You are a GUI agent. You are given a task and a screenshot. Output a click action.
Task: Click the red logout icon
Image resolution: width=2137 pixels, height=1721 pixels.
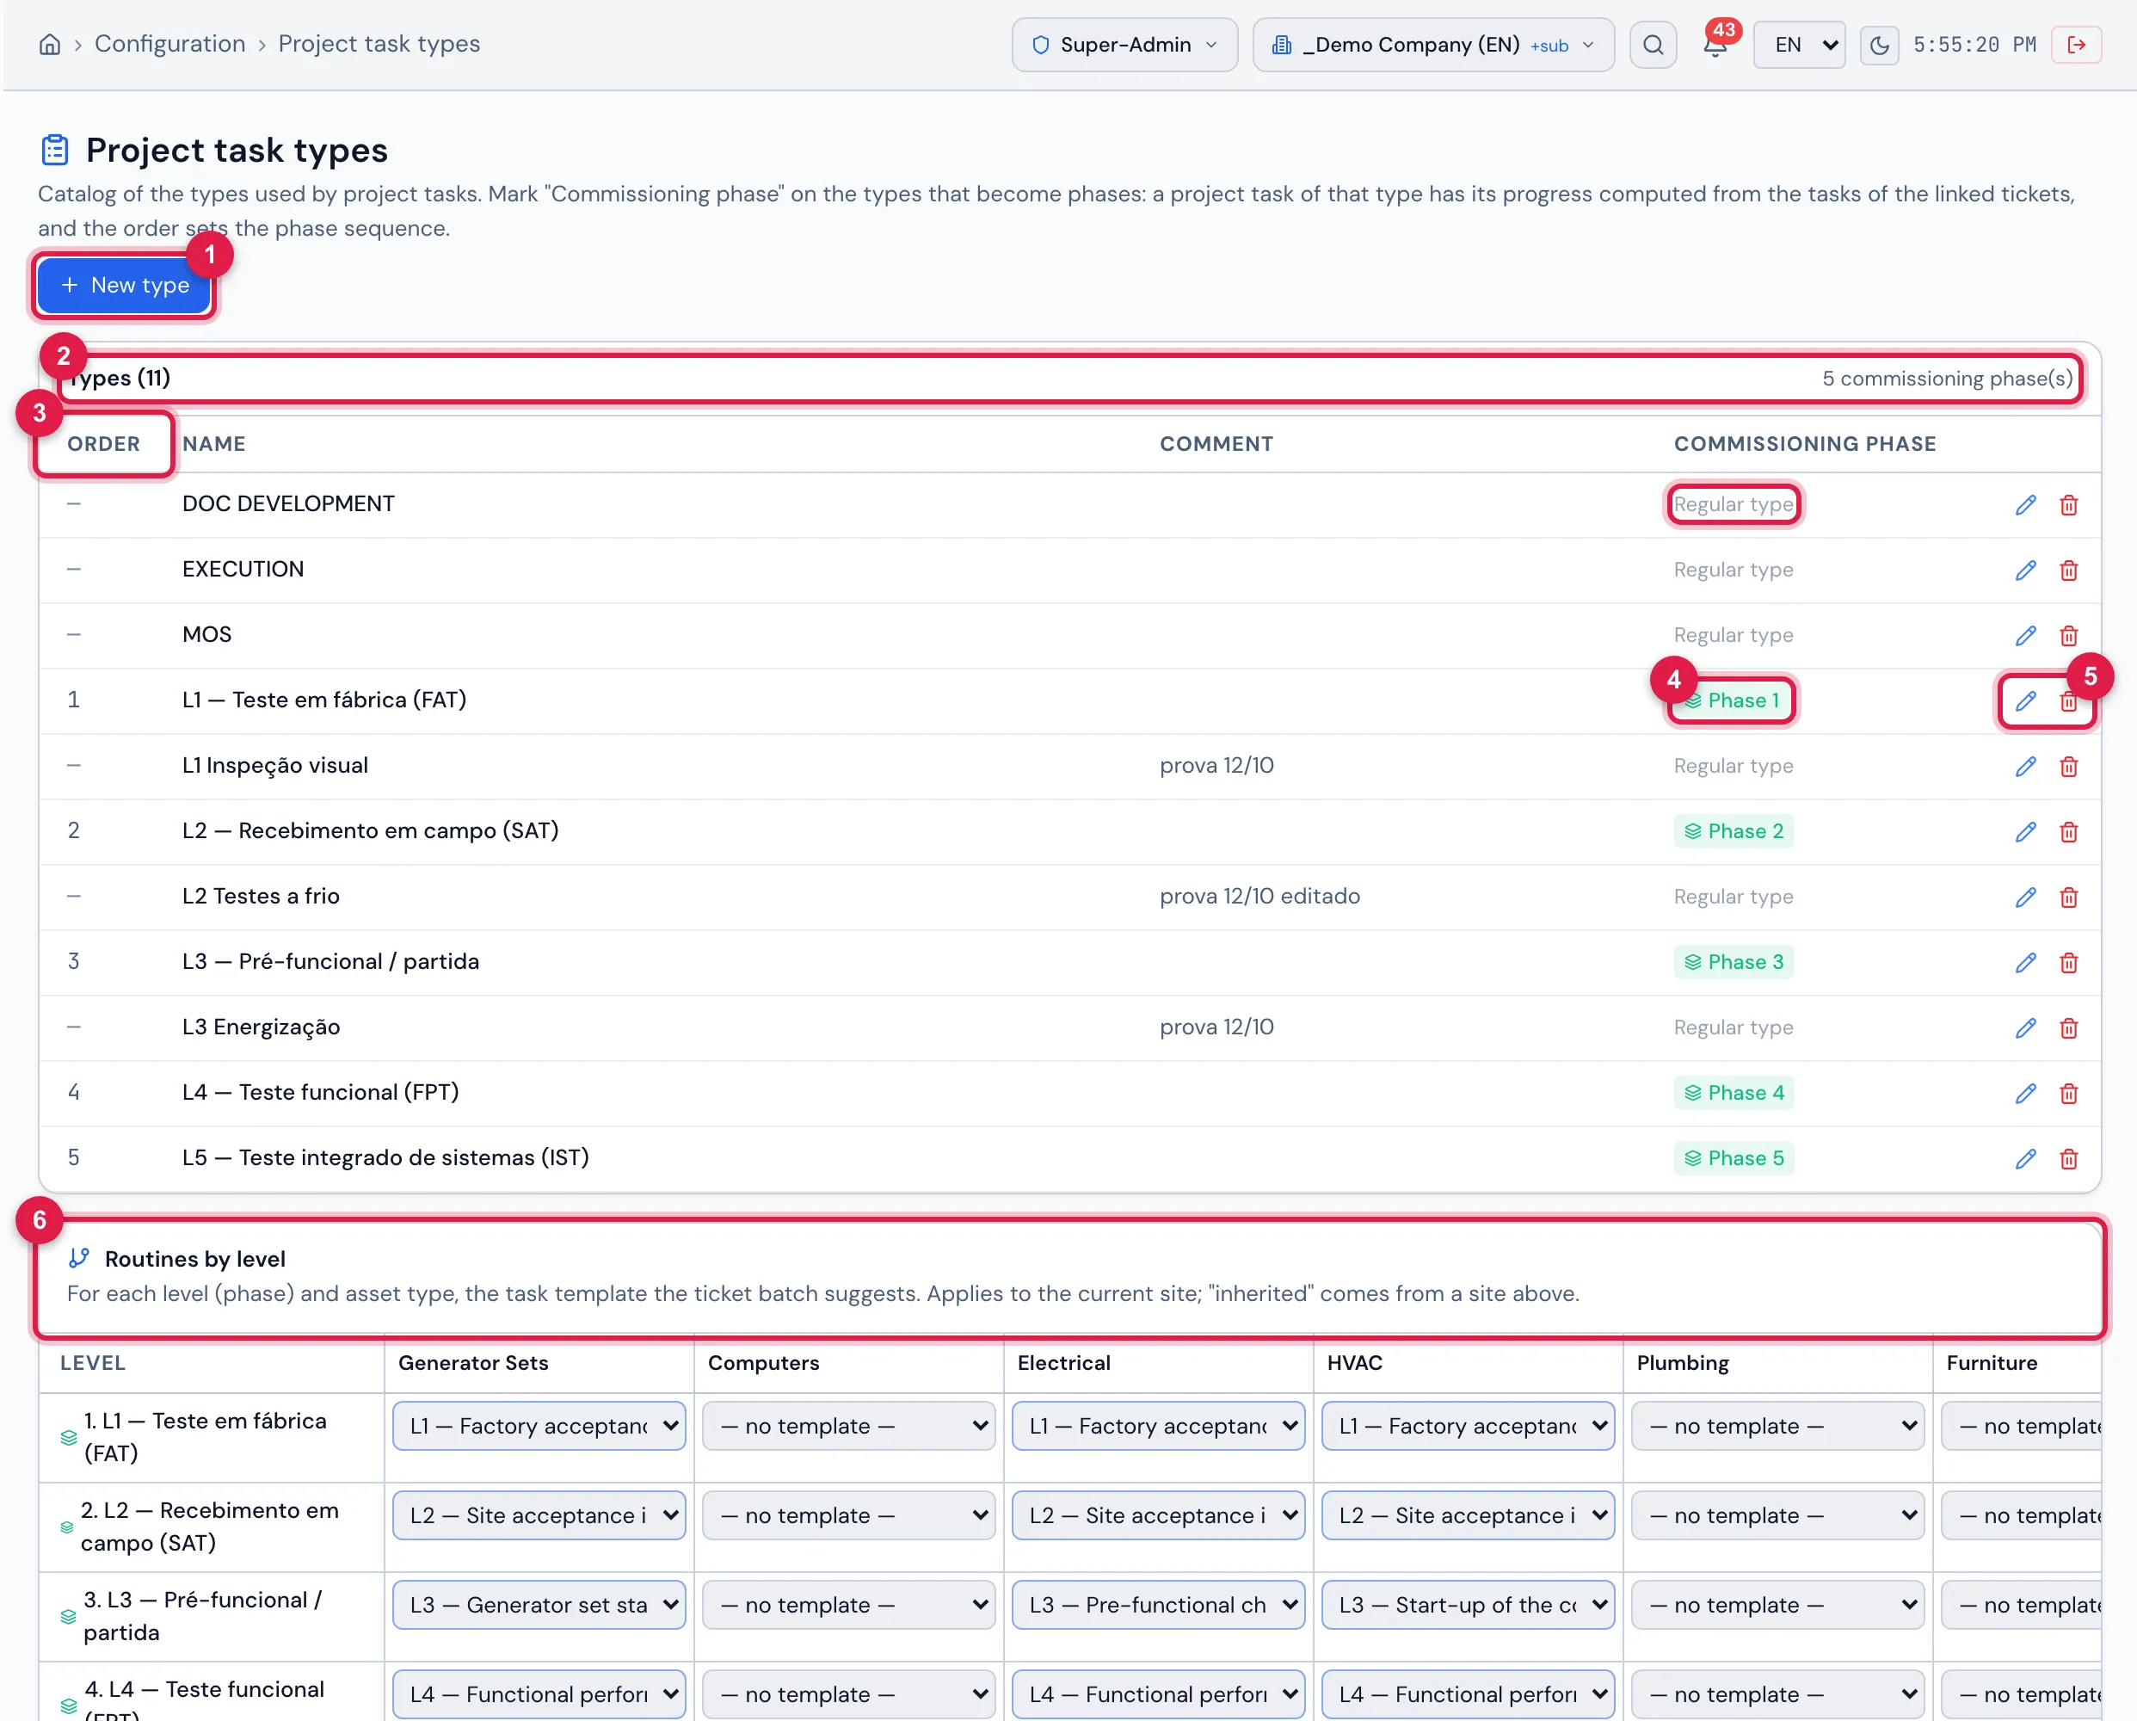pyautogui.click(x=2077, y=45)
